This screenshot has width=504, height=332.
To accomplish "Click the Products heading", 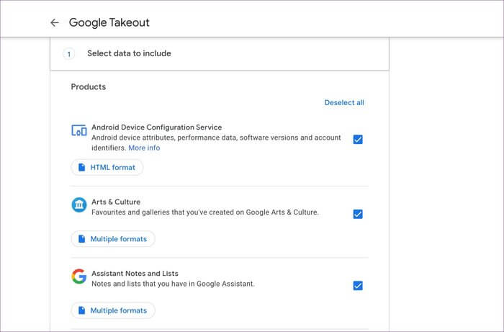I will pos(89,86).
